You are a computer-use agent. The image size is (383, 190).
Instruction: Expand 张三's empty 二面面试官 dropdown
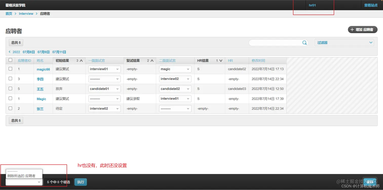[x=175, y=109]
